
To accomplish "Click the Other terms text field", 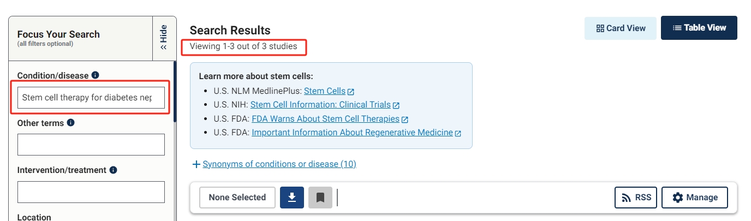I will (x=91, y=145).
